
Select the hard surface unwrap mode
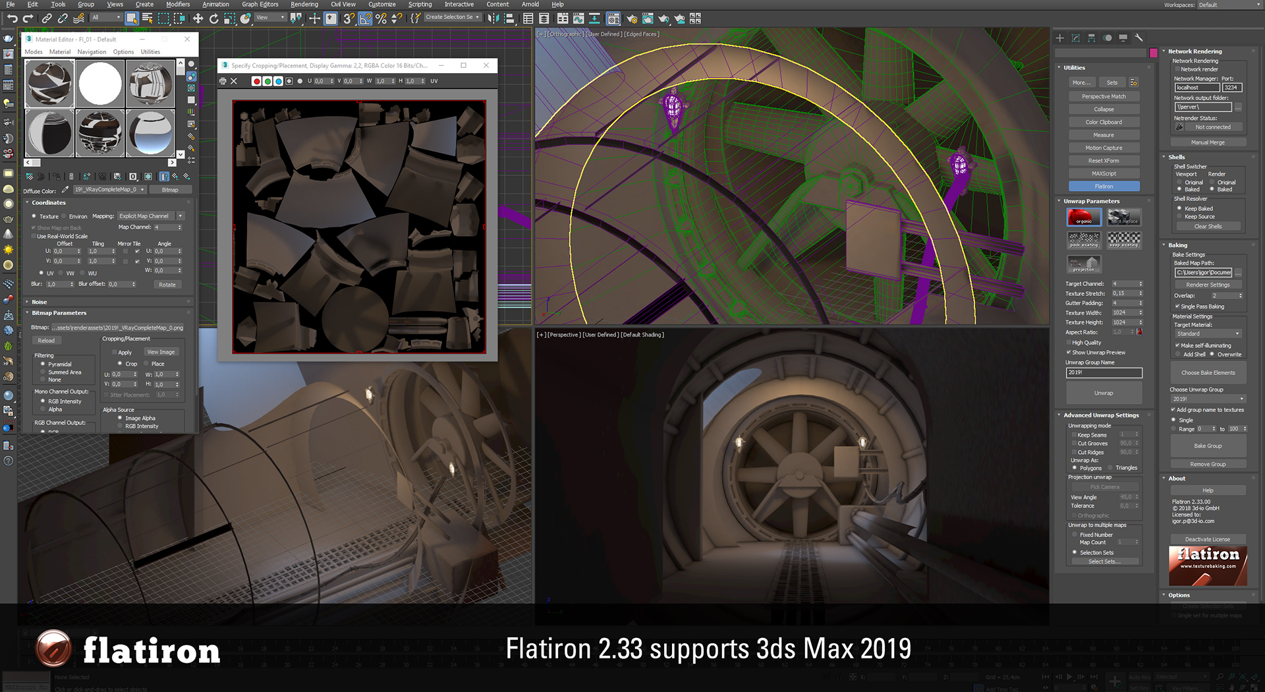[x=1123, y=217]
